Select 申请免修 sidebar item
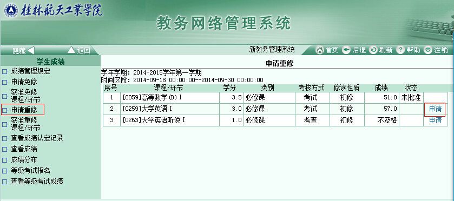Image resolution: width=454 pixels, height=201 pixels. tap(24, 82)
